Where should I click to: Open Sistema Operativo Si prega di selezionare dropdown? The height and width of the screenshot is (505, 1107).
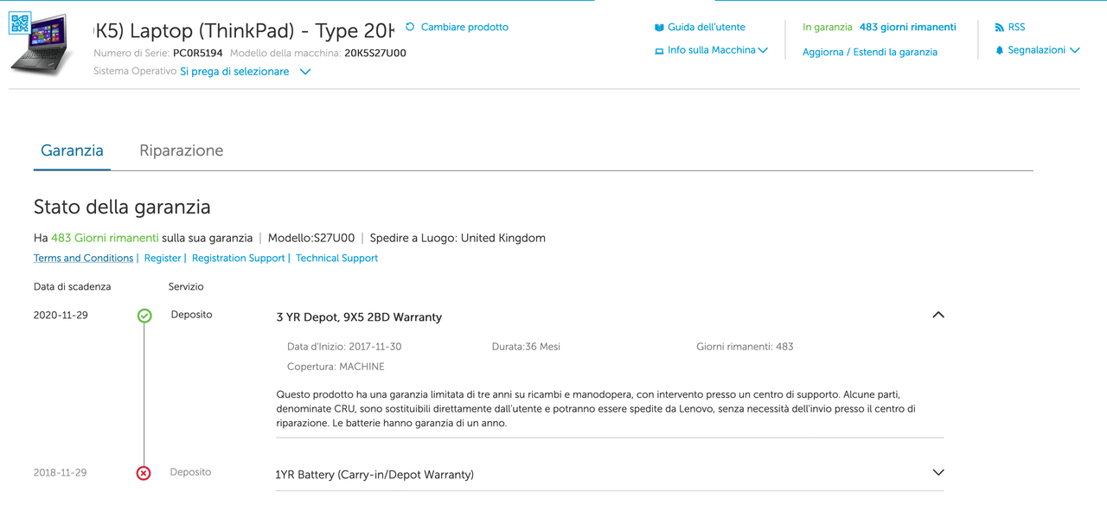(245, 72)
